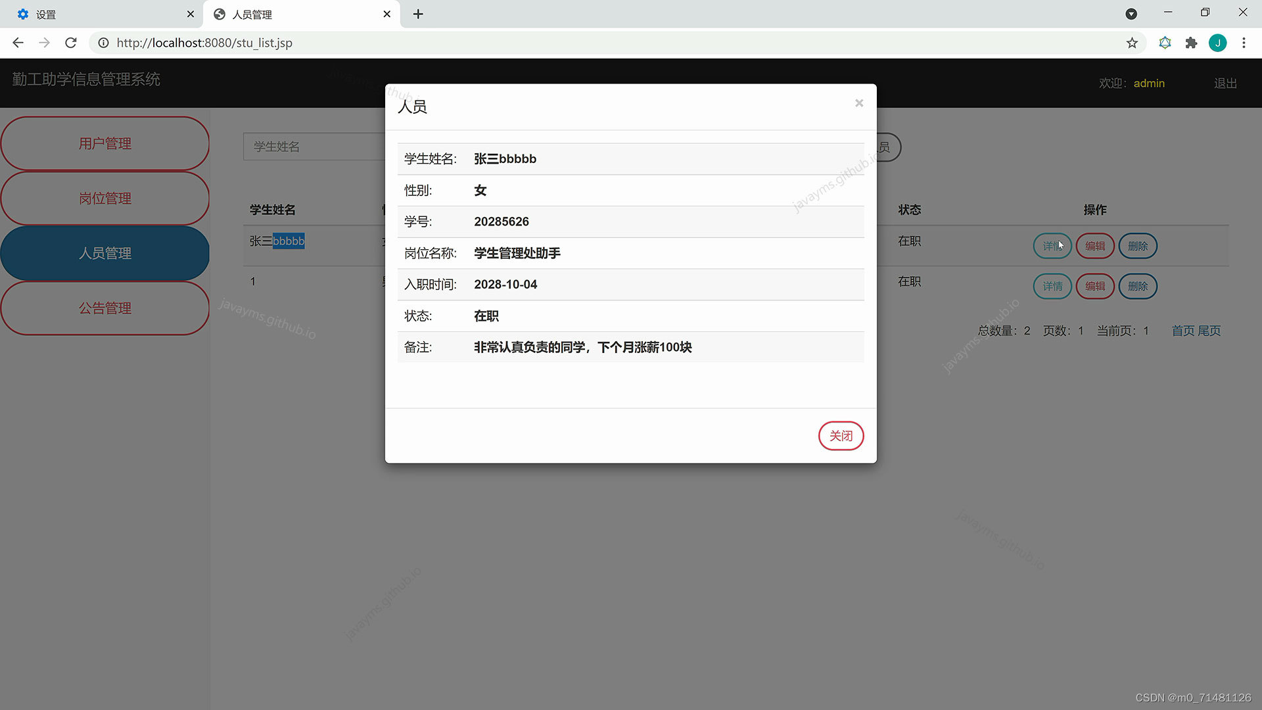Open 用户管理 in the sidebar
The image size is (1262, 710).
point(105,143)
